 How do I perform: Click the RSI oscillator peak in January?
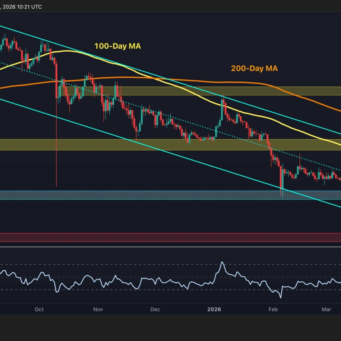[x=222, y=263]
